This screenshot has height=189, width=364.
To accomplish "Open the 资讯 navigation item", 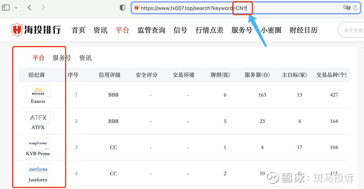I will pos(101,30).
